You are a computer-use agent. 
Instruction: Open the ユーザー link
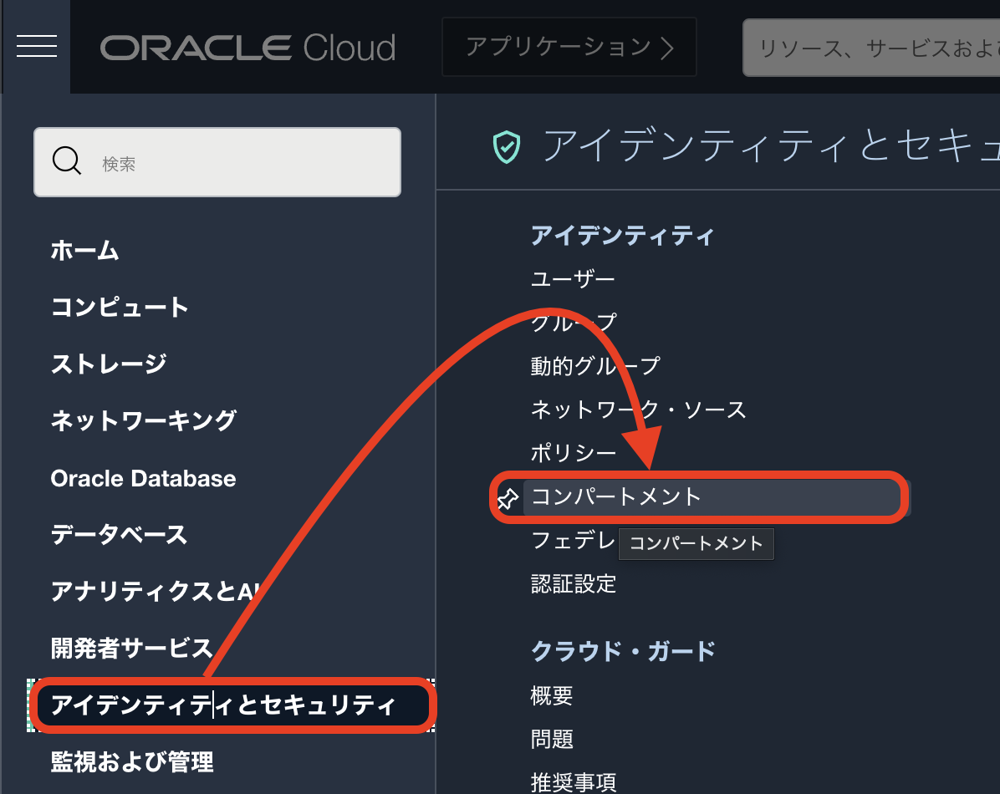[x=573, y=278]
